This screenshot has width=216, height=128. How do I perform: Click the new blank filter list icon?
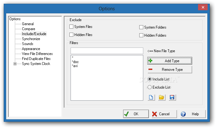pyautogui.click(x=151, y=98)
